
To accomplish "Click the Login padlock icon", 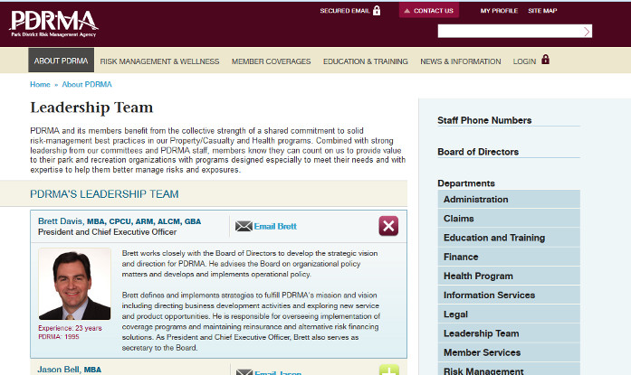I will (545, 61).
